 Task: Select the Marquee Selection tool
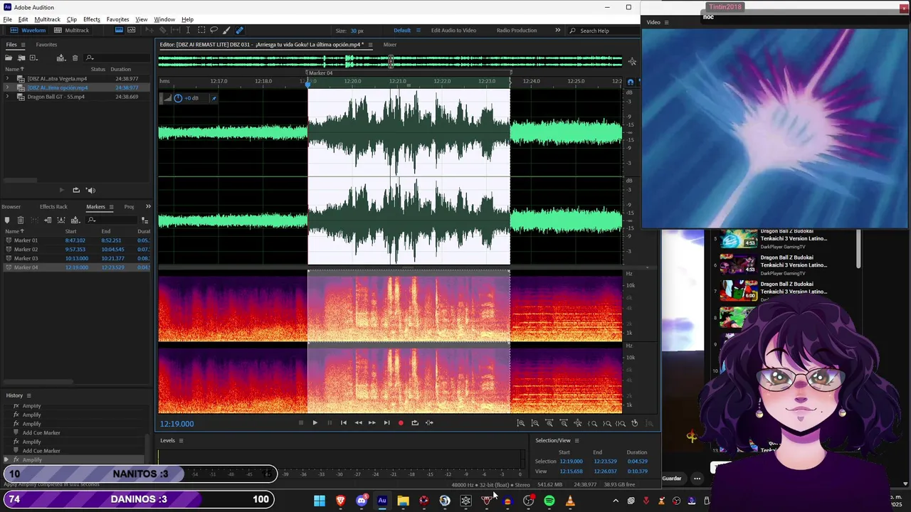(x=201, y=30)
